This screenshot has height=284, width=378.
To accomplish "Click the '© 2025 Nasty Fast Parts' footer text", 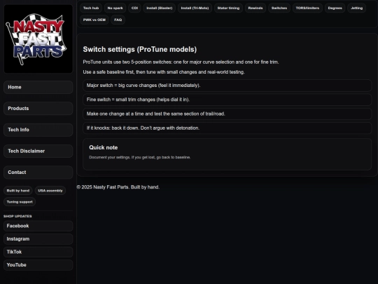I will pyautogui.click(x=118, y=187).
